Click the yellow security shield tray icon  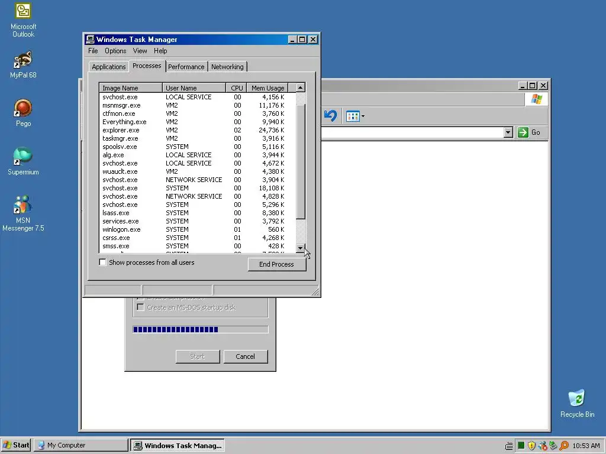pos(532,446)
